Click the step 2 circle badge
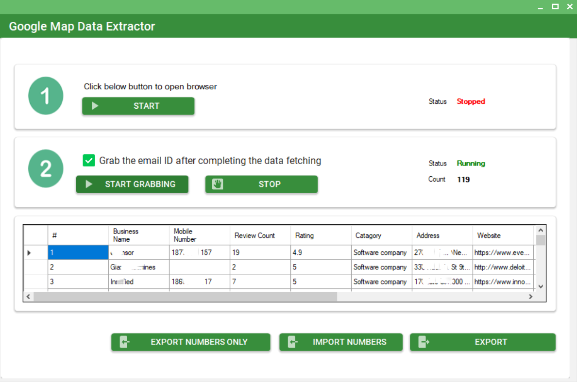 click(46, 168)
